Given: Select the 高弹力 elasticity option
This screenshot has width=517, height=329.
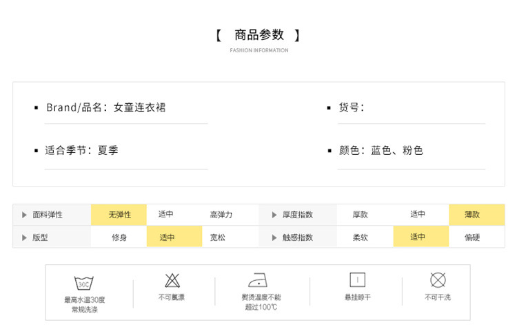Looking at the screenshot, I should point(221,215).
